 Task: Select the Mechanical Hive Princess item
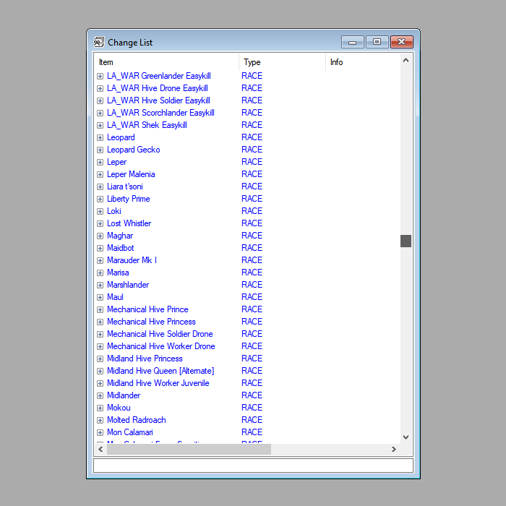pos(151,322)
